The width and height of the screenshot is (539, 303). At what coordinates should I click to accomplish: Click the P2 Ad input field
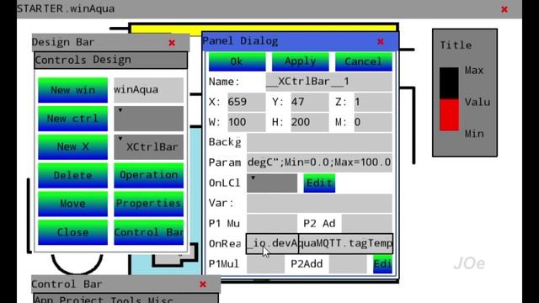tap(367, 223)
